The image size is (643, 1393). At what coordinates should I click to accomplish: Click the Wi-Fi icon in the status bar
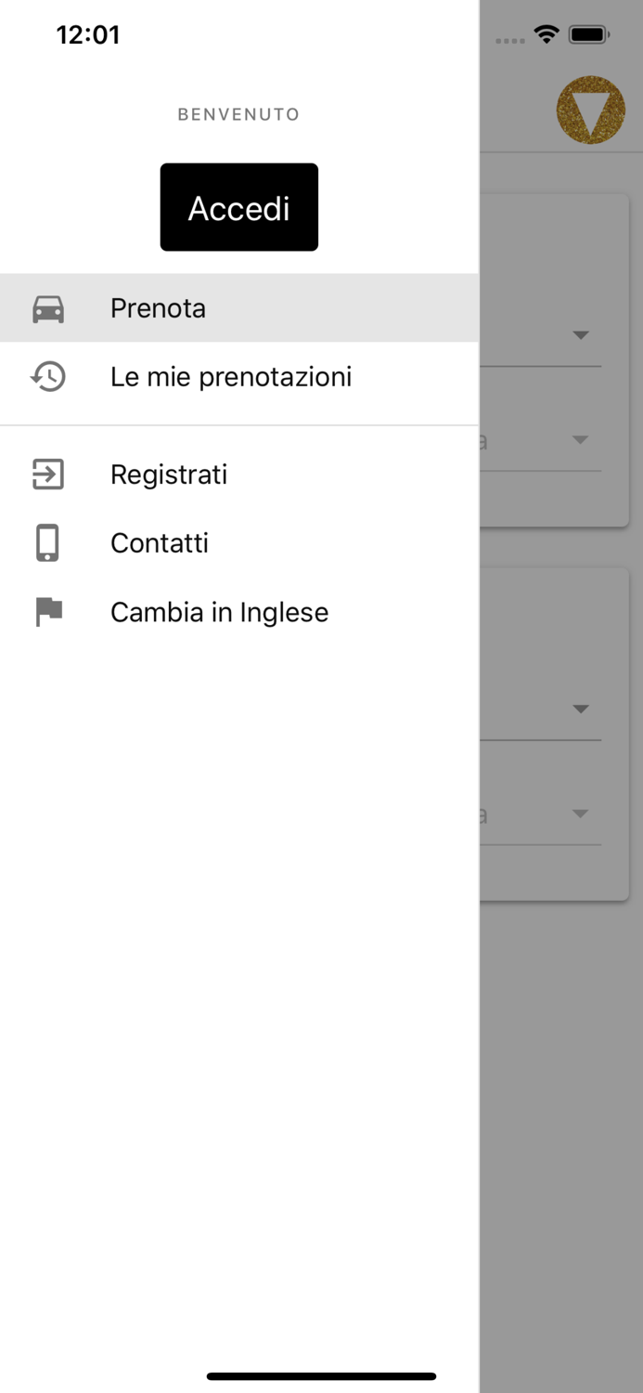coord(547,33)
